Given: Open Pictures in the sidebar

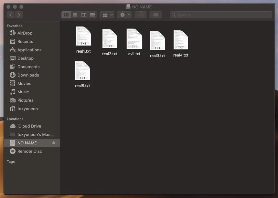Looking at the screenshot, I should [32, 100].
